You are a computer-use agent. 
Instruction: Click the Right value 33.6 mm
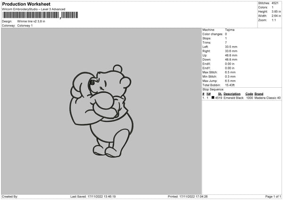231,51
